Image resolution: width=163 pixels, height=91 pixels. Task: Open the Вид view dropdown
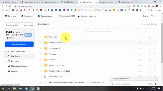145,16
